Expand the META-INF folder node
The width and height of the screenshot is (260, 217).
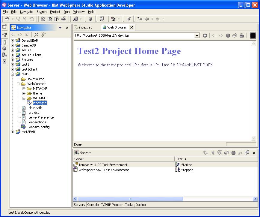click(24, 89)
